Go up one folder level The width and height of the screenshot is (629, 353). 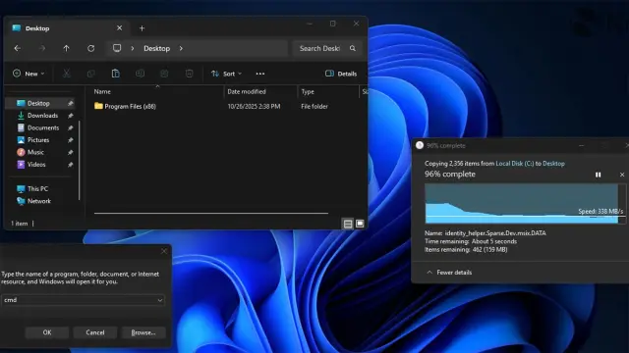click(x=66, y=48)
